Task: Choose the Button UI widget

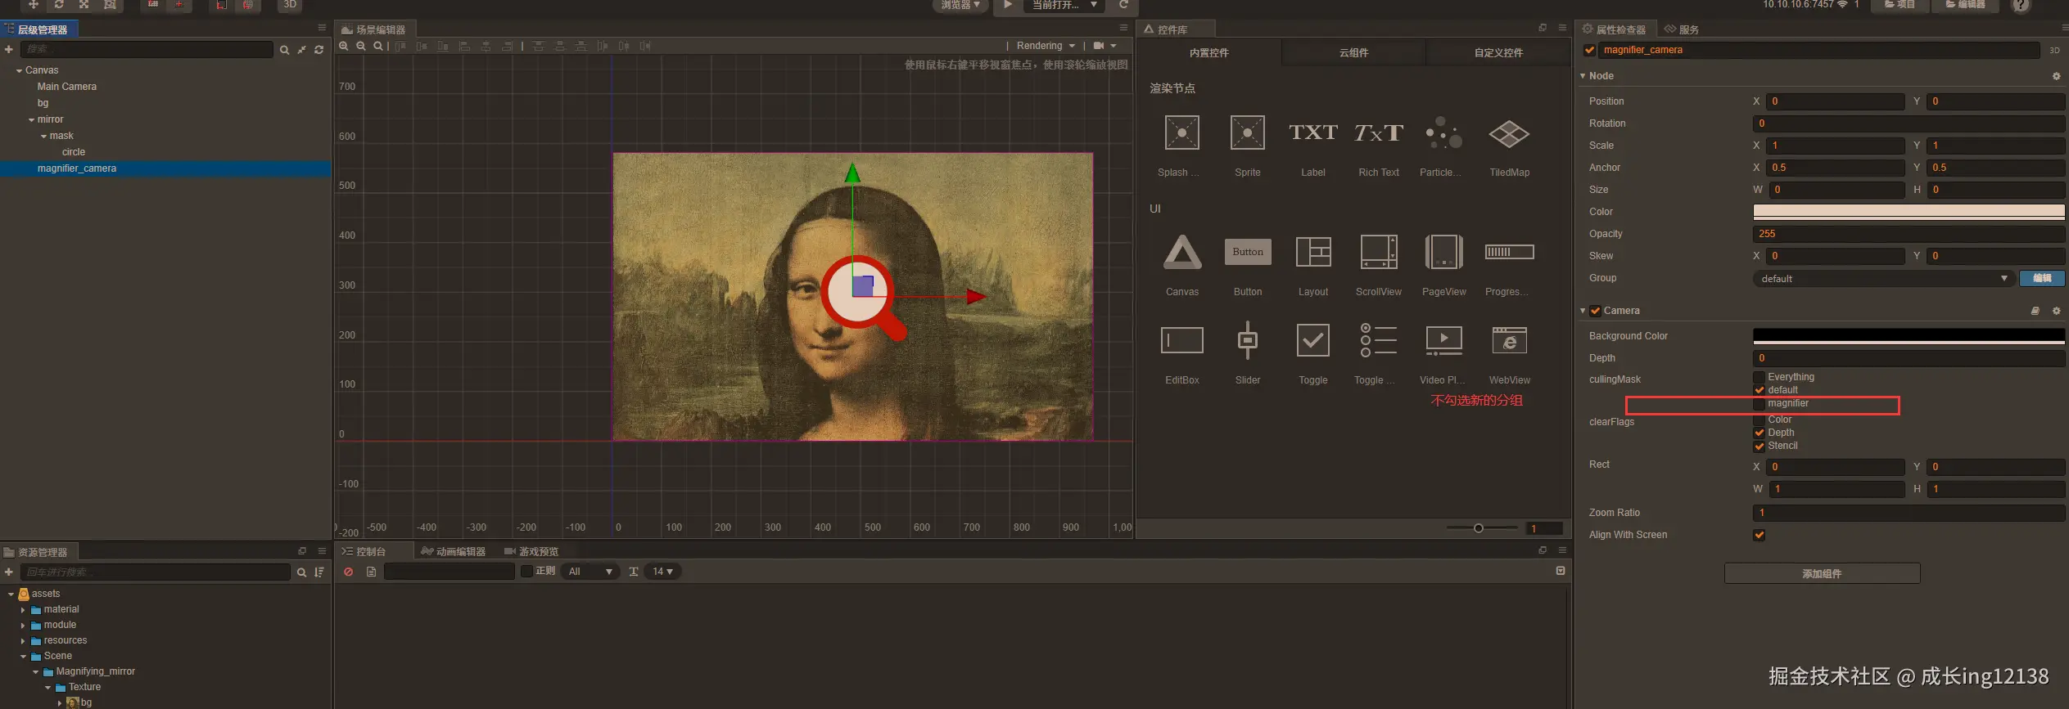Action: [1248, 252]
